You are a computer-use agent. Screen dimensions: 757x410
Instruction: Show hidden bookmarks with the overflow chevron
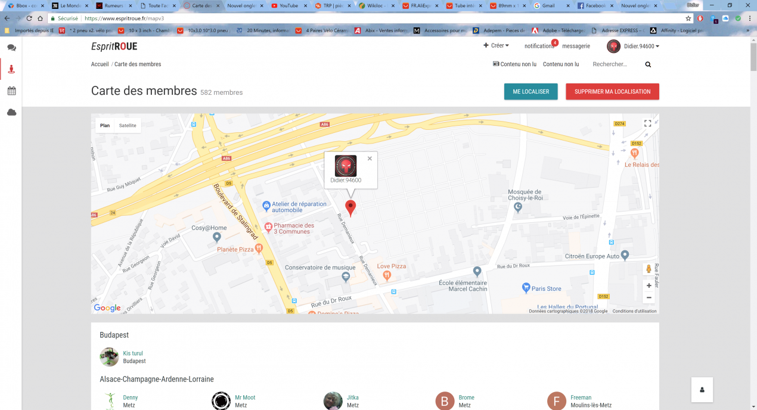tap(749, 30)
